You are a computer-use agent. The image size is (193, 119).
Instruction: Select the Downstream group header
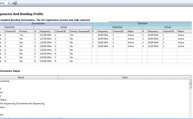click(45, 23)
